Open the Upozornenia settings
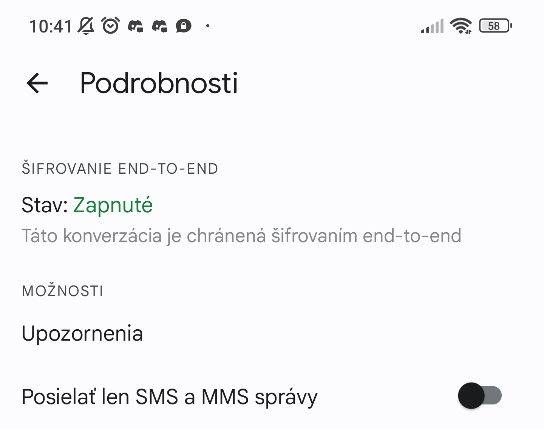Image resolution: width=544 pixels, height=429 pixels. (x=82, y=333)
